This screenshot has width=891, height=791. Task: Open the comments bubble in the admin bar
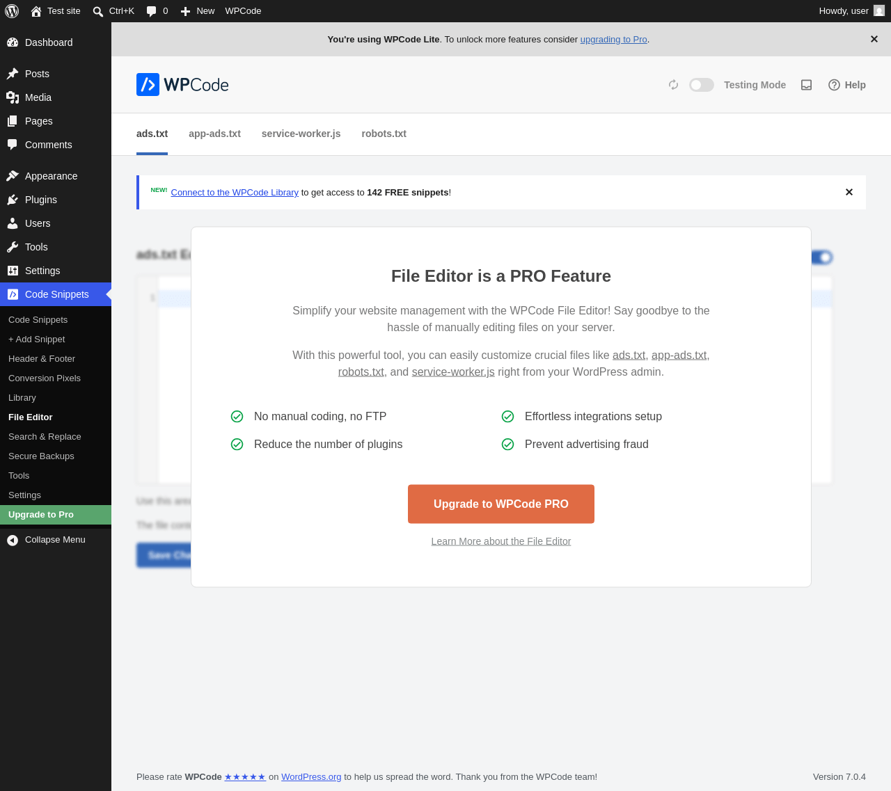[x=157, y=11]
